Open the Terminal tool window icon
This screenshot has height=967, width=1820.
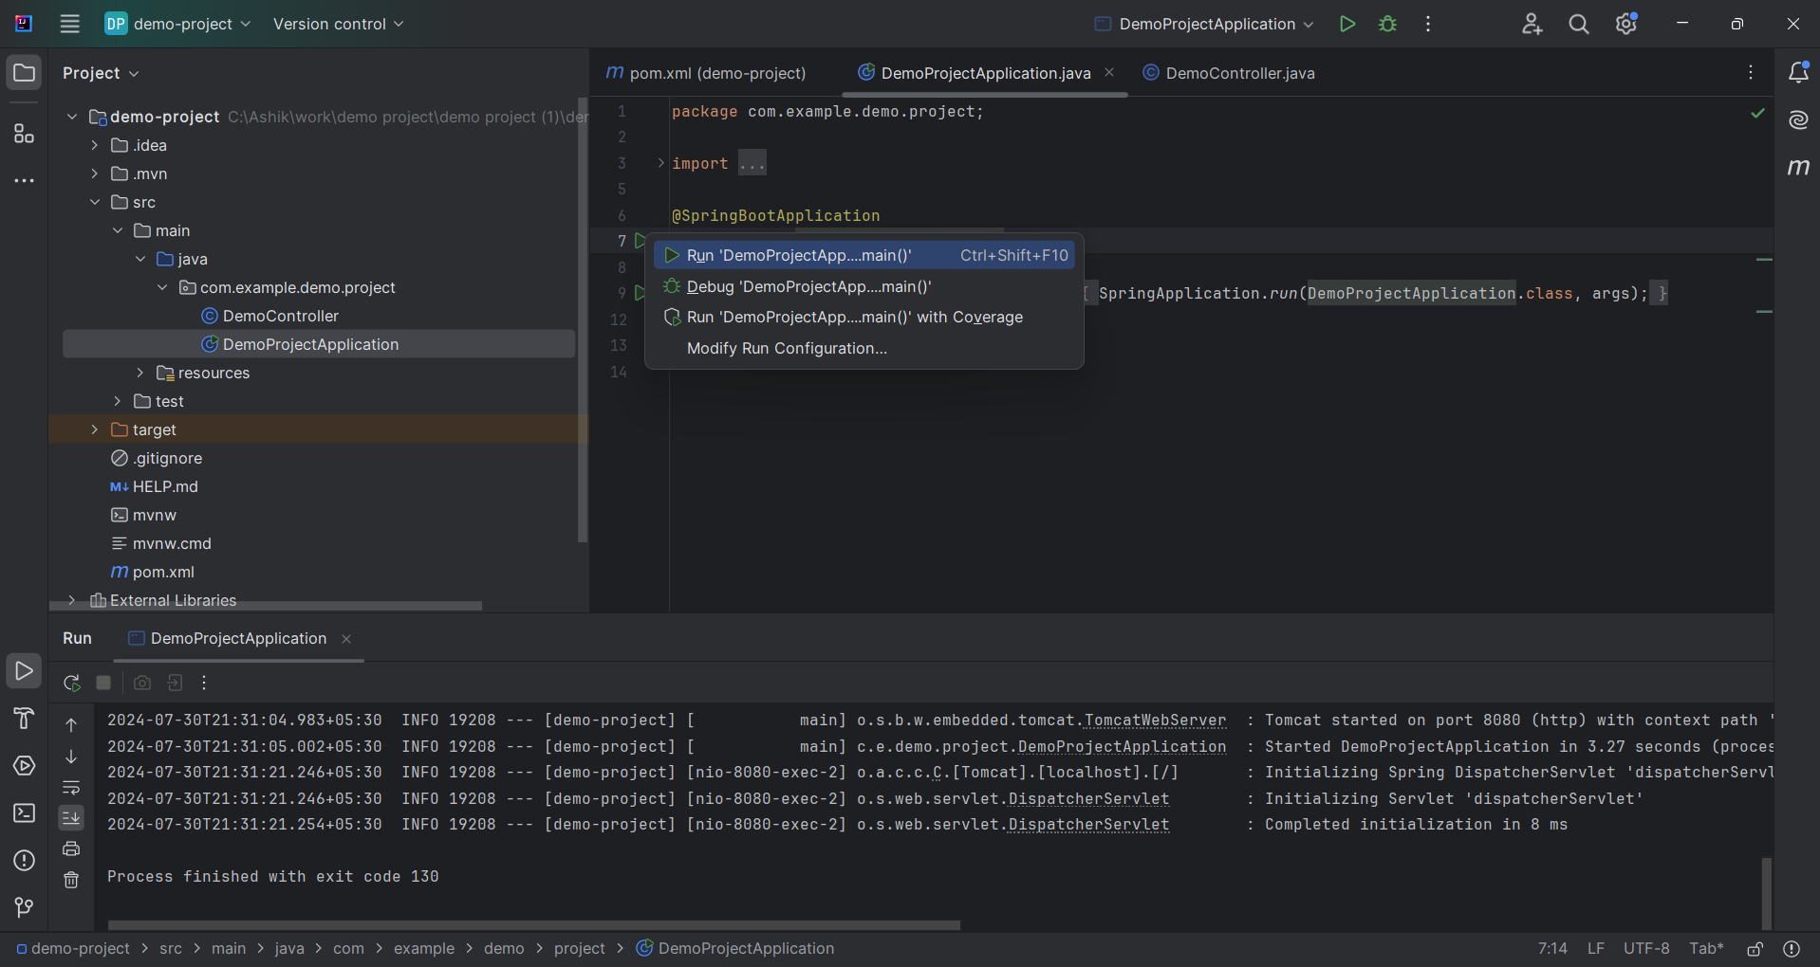point(24,813)
